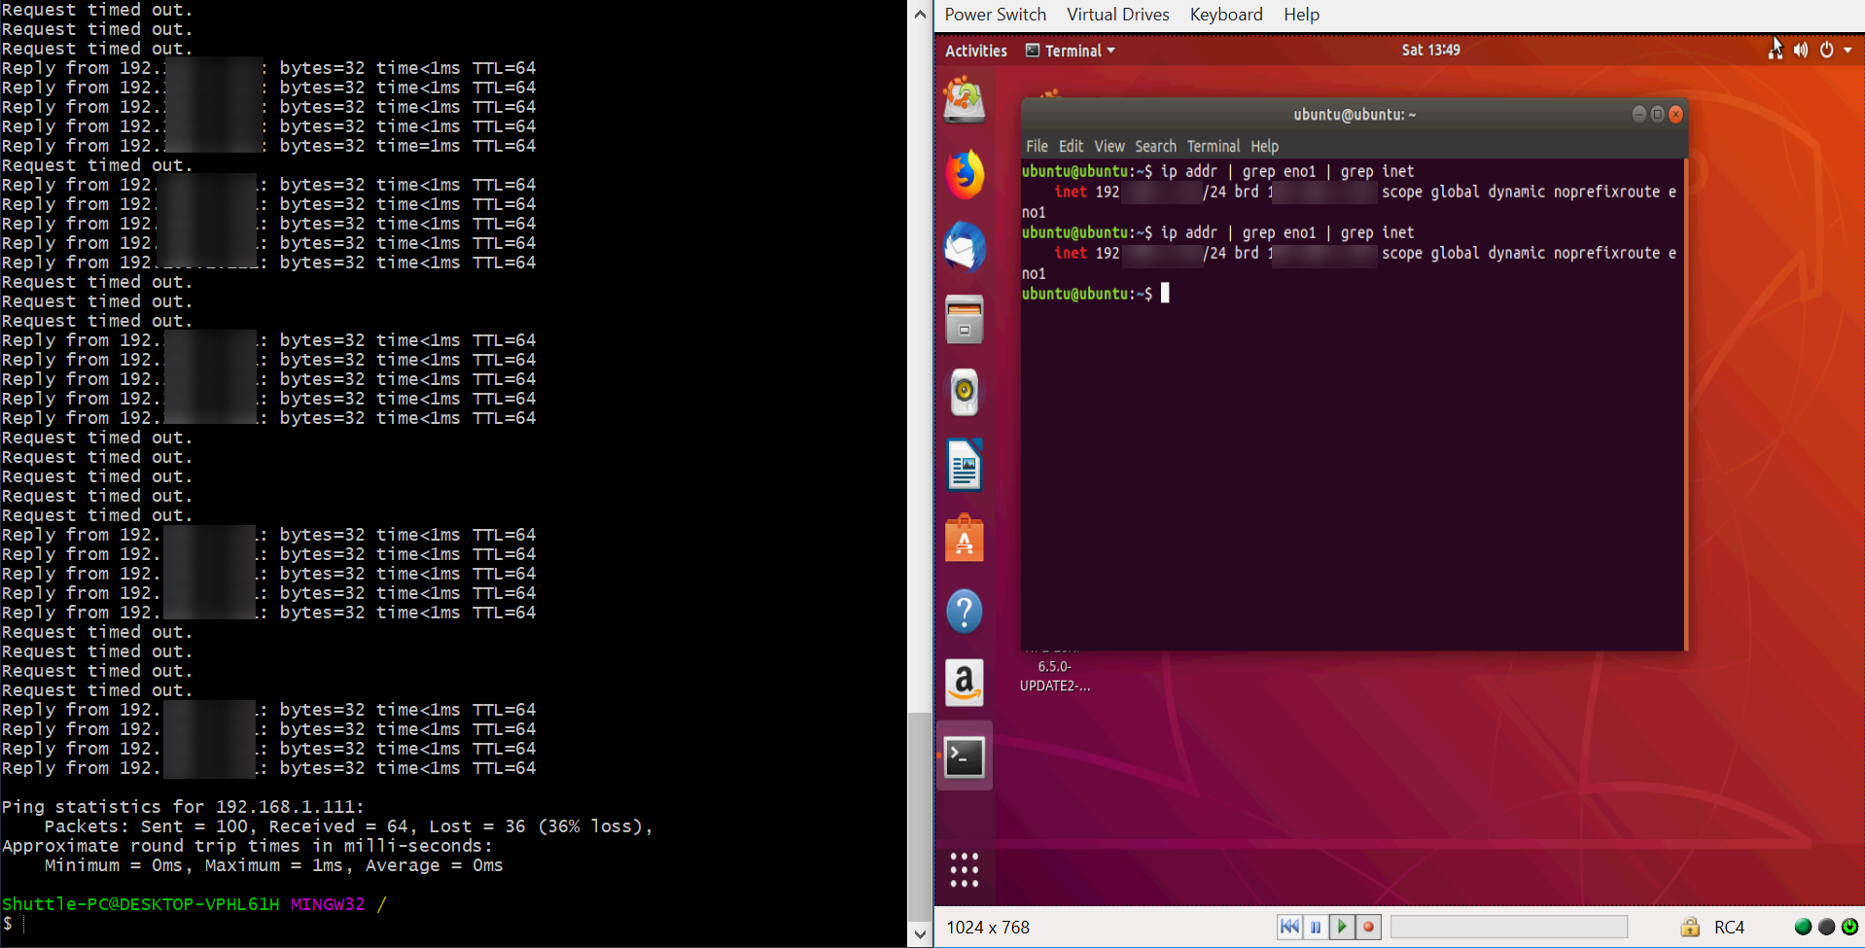Screen dimensions: 1865x948
Task: Minimize the ubuntu terminal window
Action: [x=1639, y=114]
